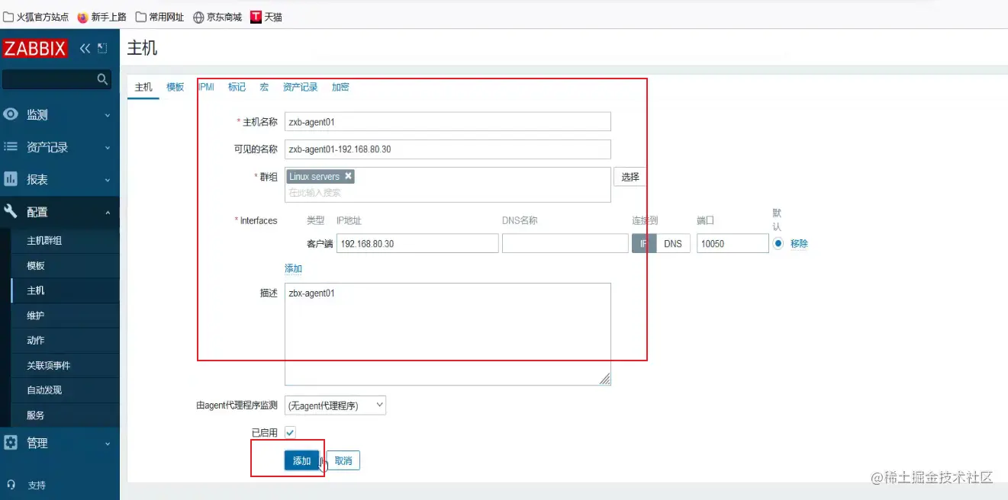The image size is (1008, 500).
Task: Click the 可见的名称 input field
Action: point(448,149)
